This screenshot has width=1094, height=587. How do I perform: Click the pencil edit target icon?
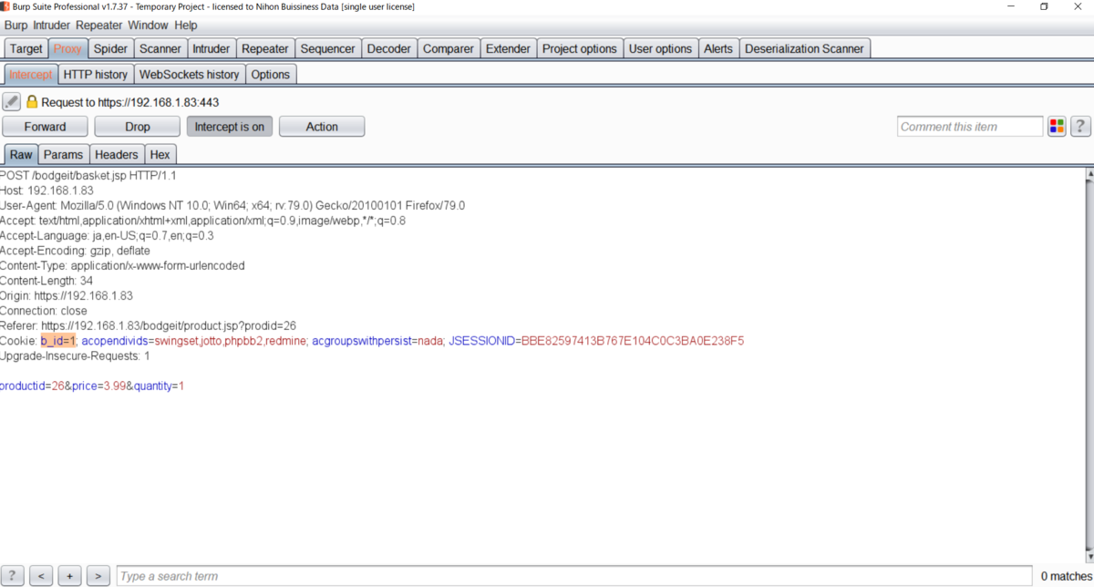click(11, 102)
